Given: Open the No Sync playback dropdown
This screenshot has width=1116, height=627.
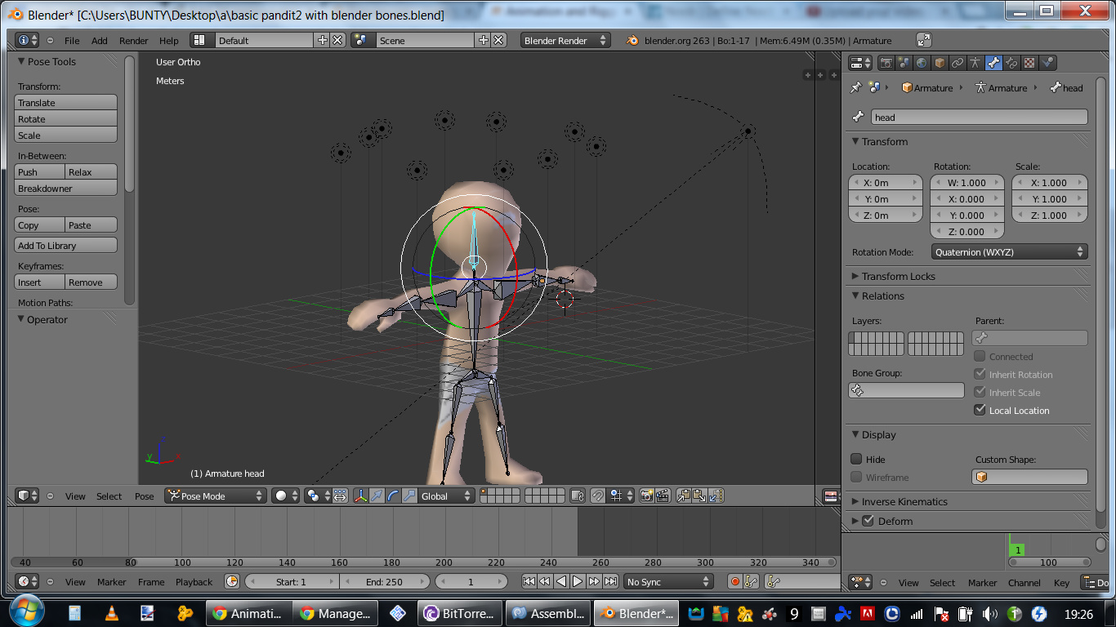Looking at the screenshot, I should (668, 582).
